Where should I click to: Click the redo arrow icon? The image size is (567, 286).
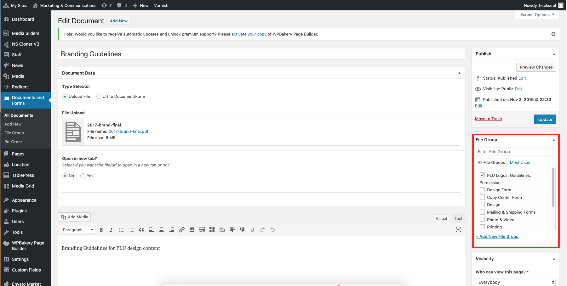[262, 230]
